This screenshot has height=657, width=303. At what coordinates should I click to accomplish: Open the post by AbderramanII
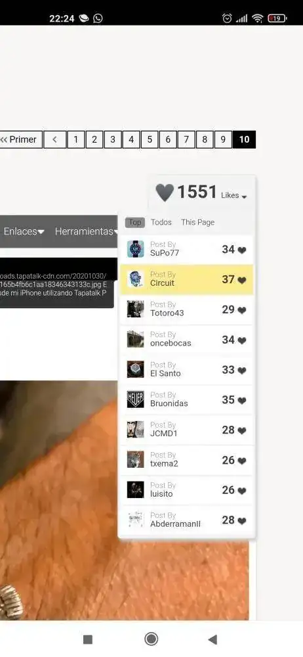click(x=186, y=520)
